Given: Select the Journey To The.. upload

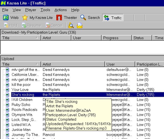Looking at the screenshot, I should (x=26, y=135).
